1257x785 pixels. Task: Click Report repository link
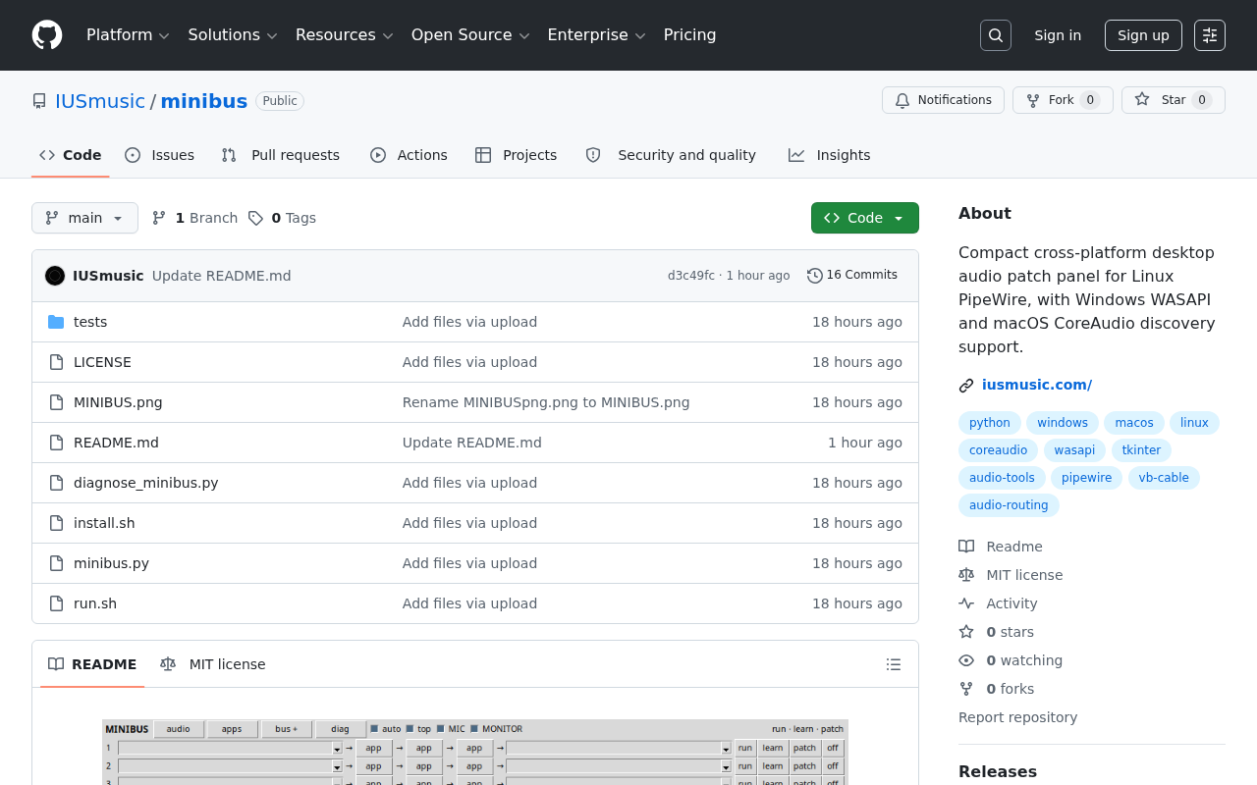pyautogui.click(x=1017, y=717)
